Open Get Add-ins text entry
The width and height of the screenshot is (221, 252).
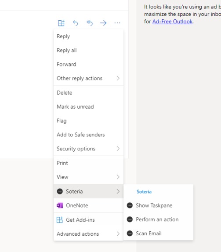(80, 220)
